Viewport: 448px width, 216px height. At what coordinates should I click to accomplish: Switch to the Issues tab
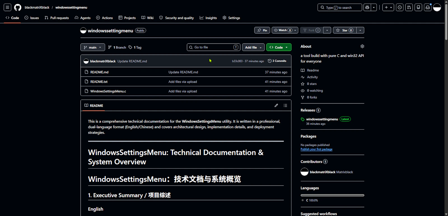pos(32,18)
